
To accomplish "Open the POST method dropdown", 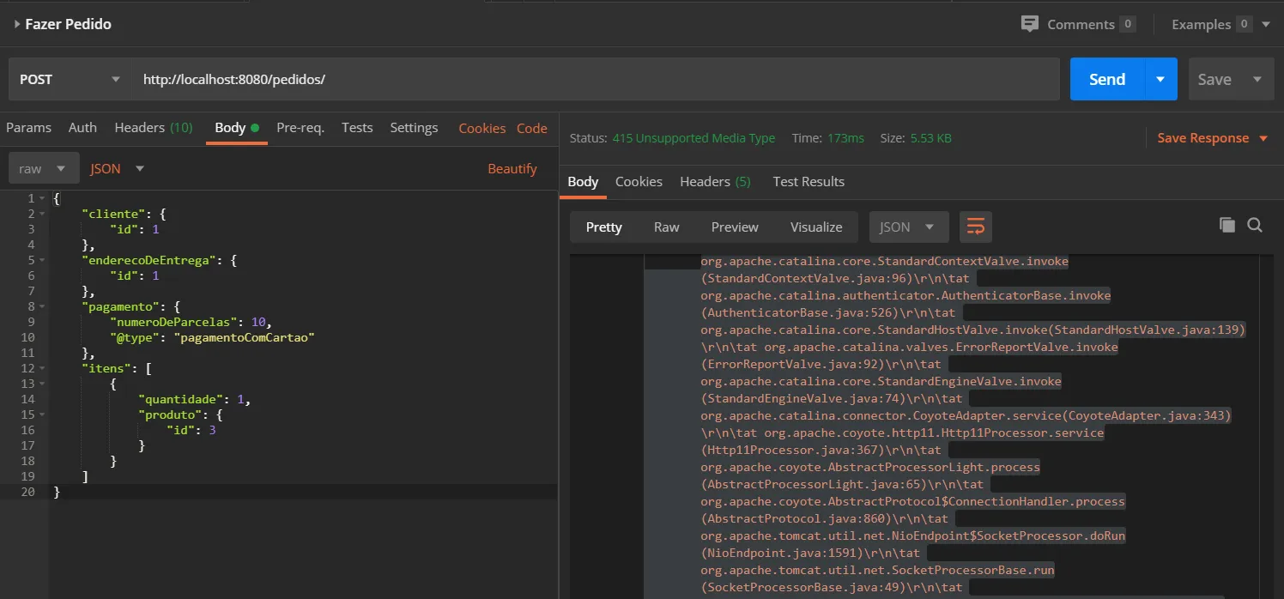I will pyautogui.click(x=70, y=80).
